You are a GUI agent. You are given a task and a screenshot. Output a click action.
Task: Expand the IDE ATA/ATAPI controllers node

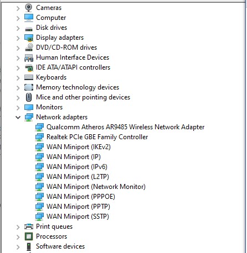coord(18,68)
